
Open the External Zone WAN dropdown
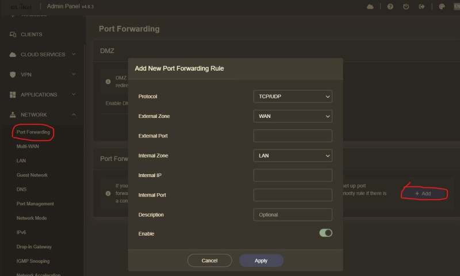(293, 116)
